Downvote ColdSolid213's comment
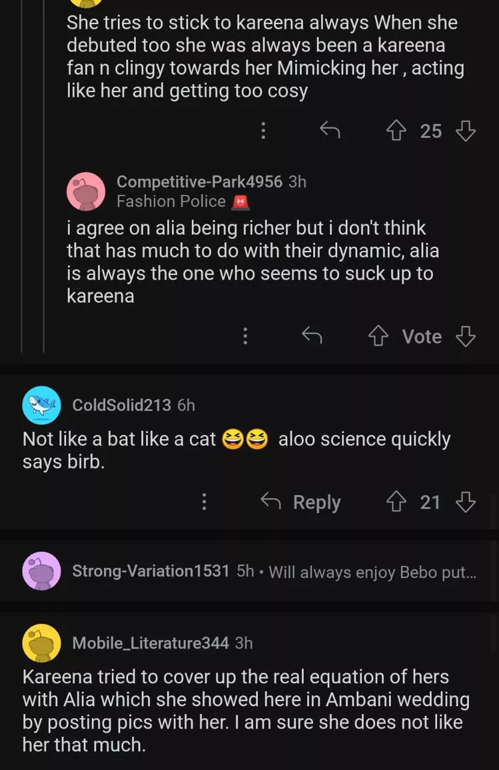Viewport: 499px width, 770px height. click(x=465, y=502)
